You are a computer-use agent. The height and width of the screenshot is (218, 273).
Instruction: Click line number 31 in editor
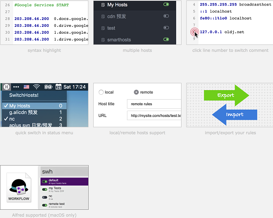7,39
